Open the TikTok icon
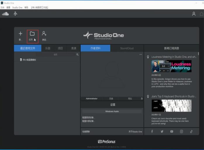Screen dimensions: 204x150 [x=191, y=132]
